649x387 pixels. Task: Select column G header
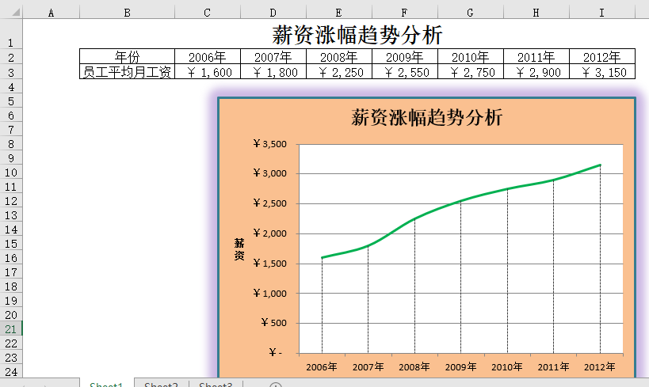click(470, 13)
